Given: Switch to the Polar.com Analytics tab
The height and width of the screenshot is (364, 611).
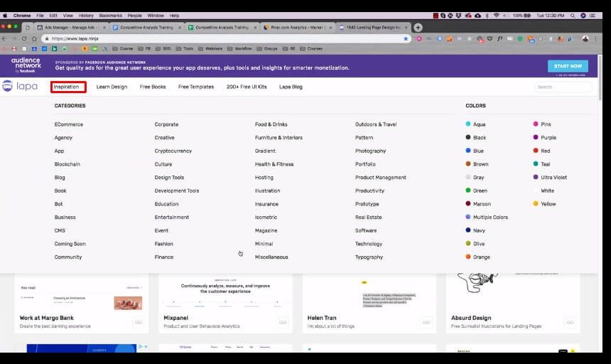Looking at the screenshot, I should coord(297,27).
